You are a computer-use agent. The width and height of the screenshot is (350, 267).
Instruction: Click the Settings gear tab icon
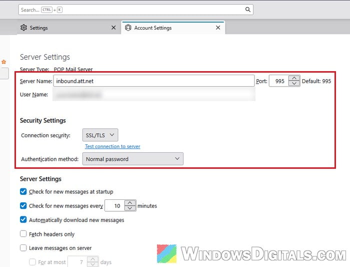pyautogui.click(x=23, y=28)
